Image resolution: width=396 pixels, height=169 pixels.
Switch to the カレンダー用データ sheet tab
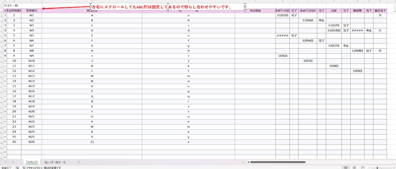pos(55,162)
